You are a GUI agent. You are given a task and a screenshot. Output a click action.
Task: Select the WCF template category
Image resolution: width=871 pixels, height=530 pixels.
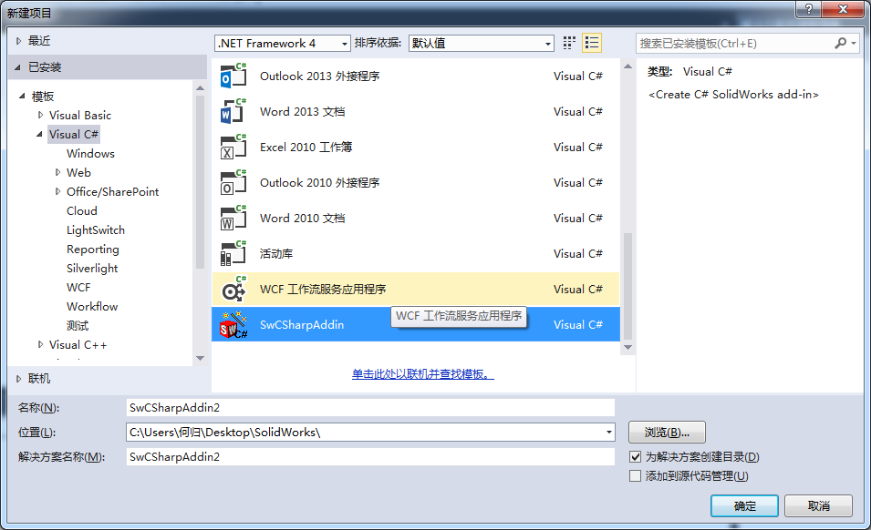(78, 287)
